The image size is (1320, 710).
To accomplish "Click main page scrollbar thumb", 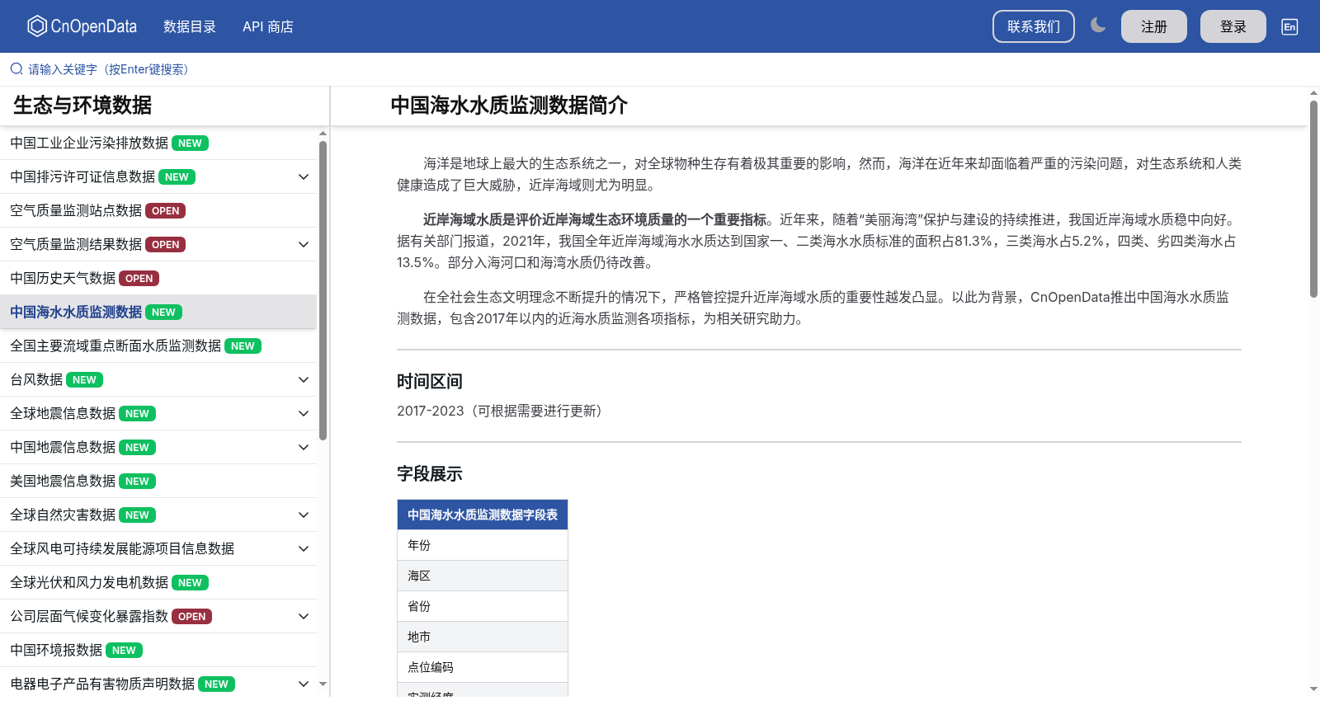I will [1313, 199].
